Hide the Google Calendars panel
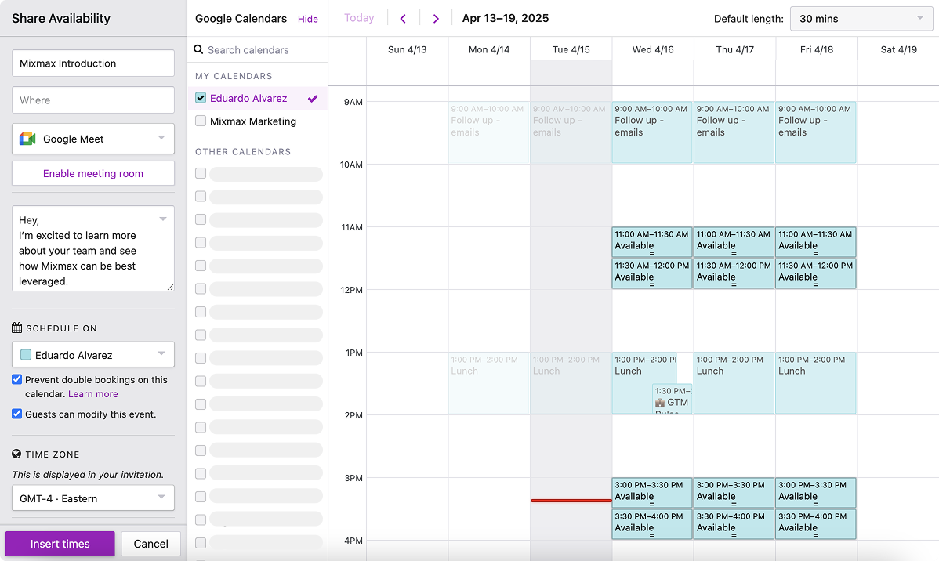The image size is (939, 561). (x=308, y=19)
